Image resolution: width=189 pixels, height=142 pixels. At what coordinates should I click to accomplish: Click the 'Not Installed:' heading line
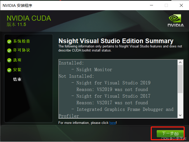point(76,76)
